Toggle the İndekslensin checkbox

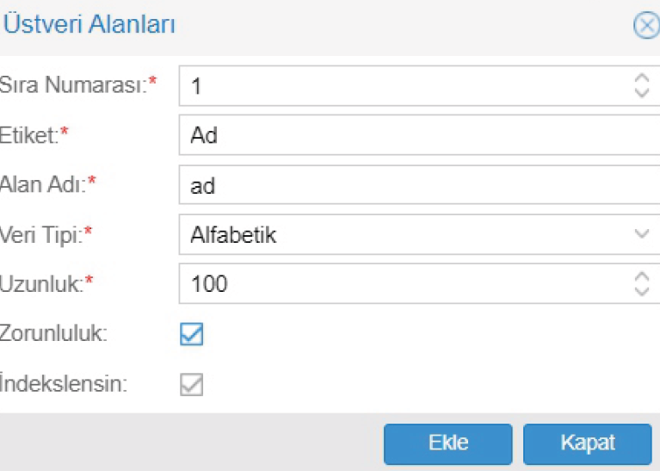[x=192, y=384]
